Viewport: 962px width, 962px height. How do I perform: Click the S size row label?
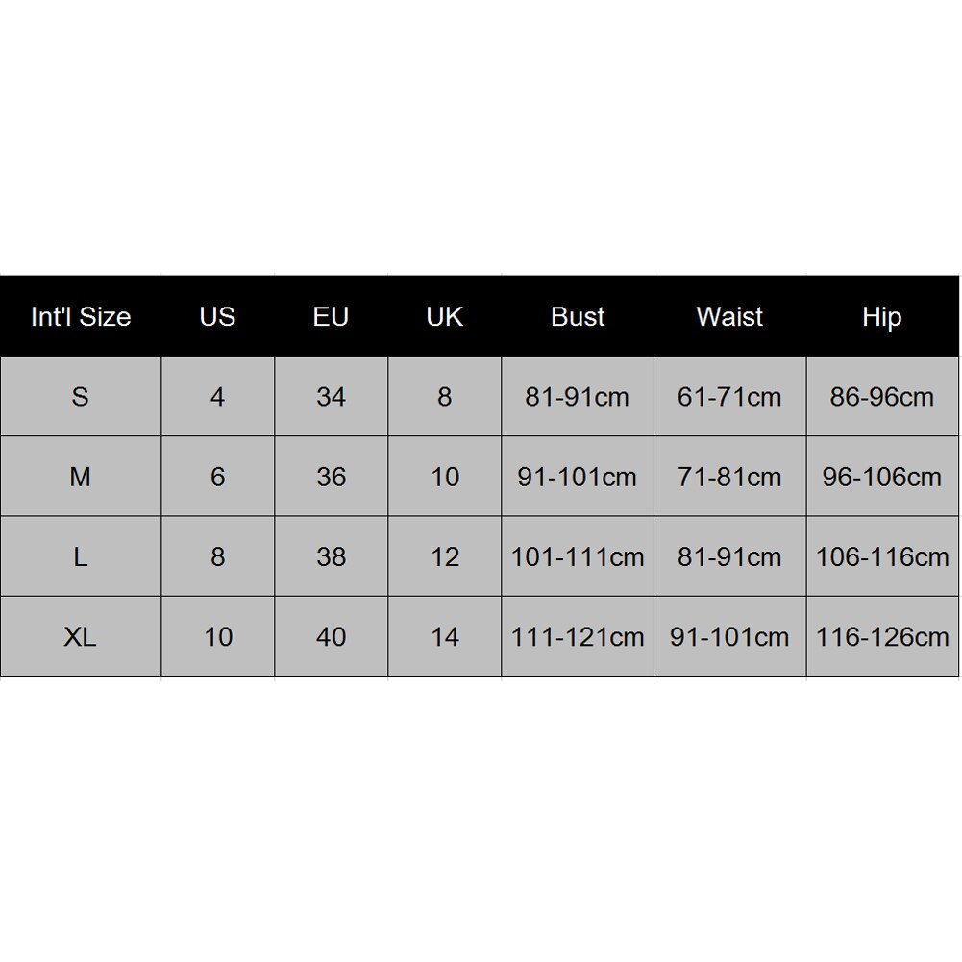click(81, 397)
